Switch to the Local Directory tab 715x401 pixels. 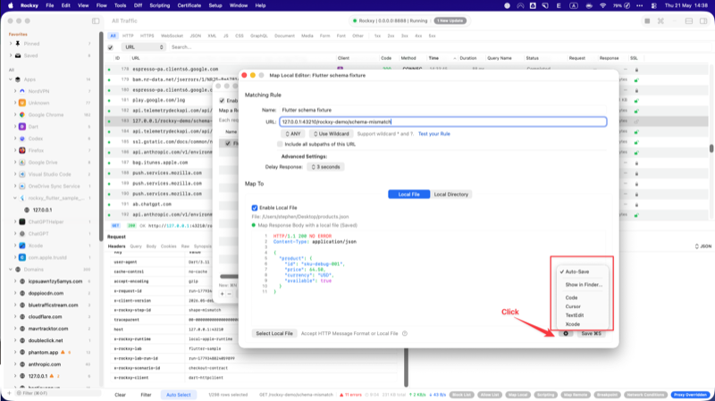[x=451, y=195]
